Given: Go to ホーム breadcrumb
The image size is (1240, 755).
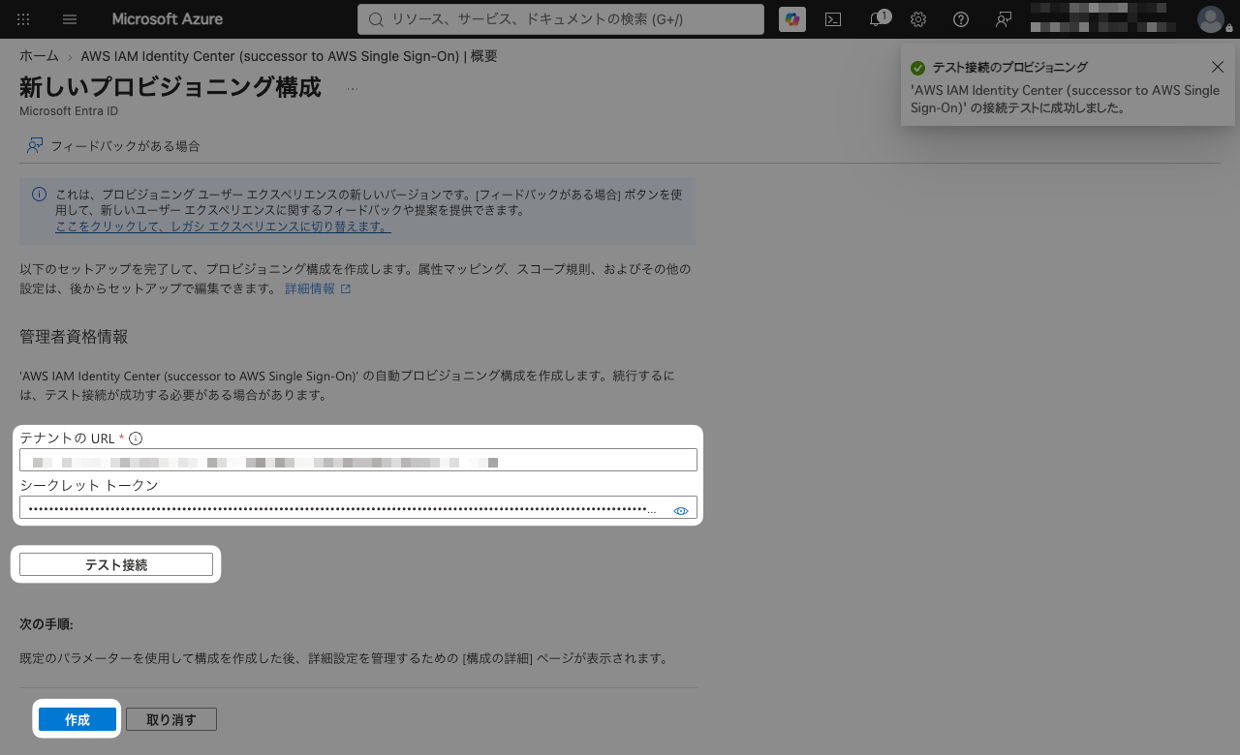Looking at the screenshot, I should pos(39,56).
